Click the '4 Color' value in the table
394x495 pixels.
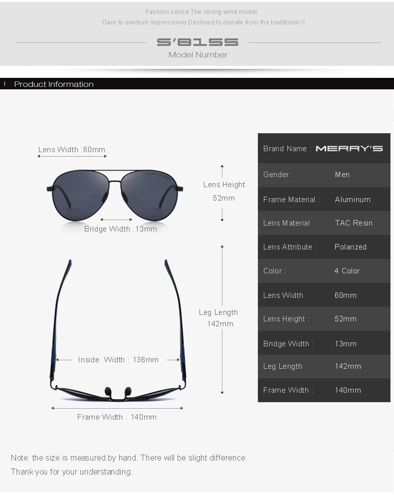(x=347, y=271)
